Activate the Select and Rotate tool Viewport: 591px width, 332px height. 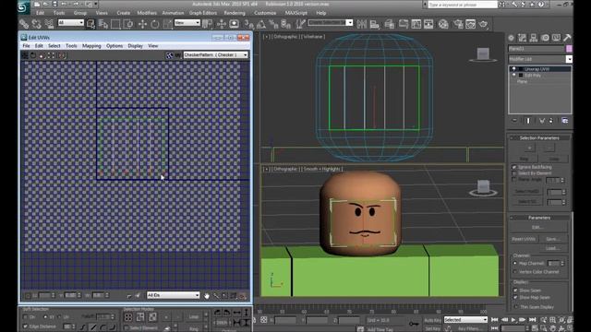(155, 24)
